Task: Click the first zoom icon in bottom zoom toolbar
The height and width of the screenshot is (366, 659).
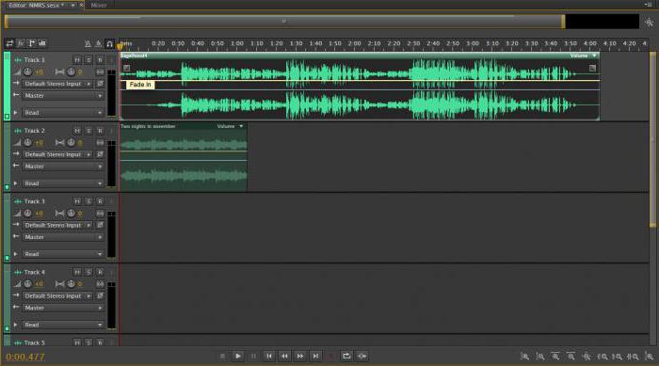Action: tap(524, 357)
